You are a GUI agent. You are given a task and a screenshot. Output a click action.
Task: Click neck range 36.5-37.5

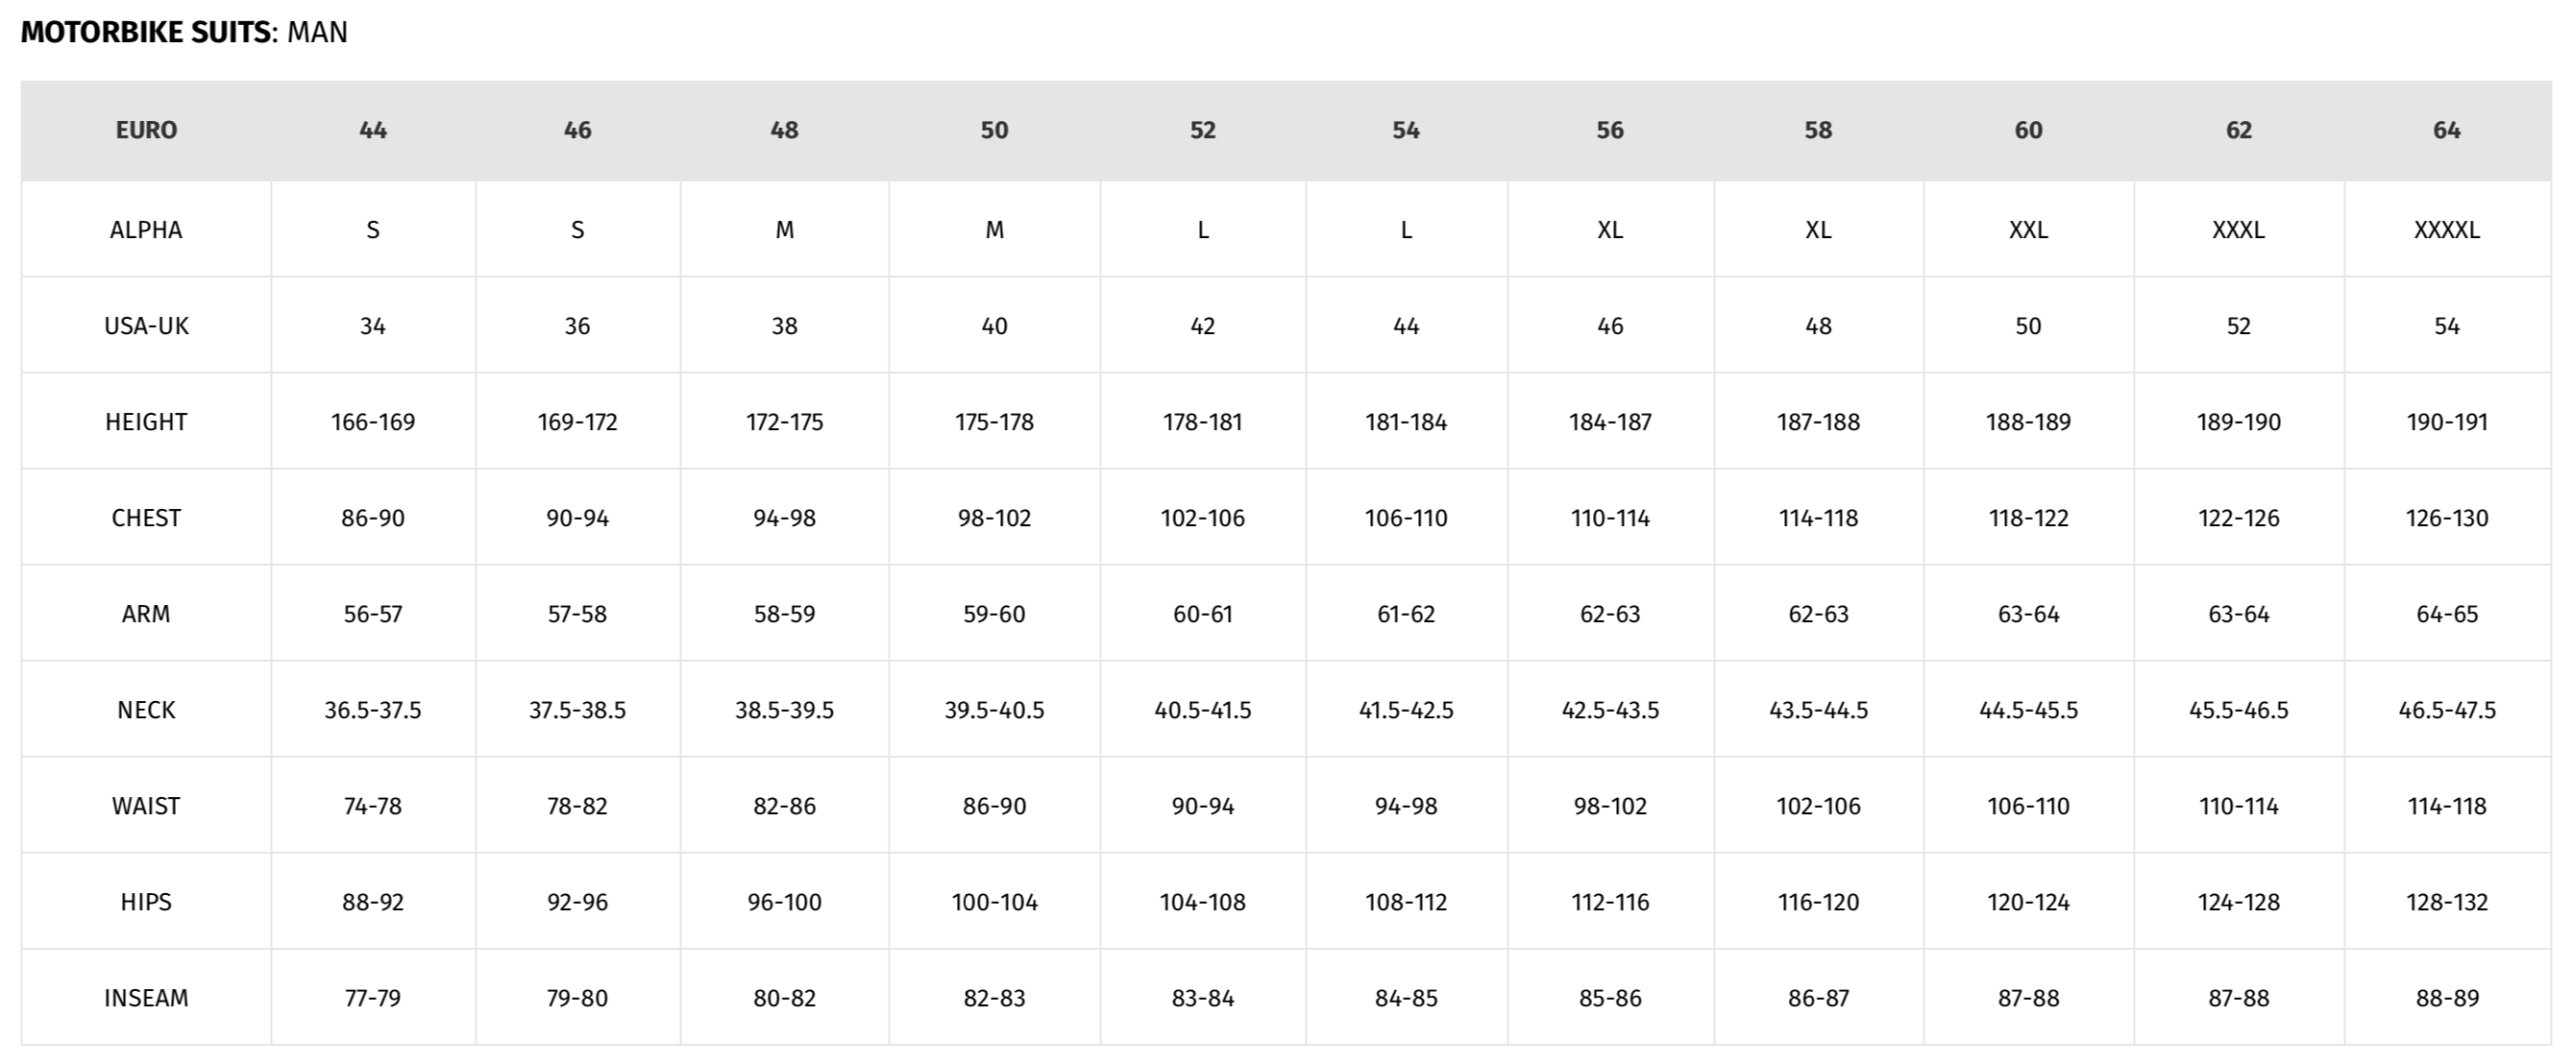point(373,710)
